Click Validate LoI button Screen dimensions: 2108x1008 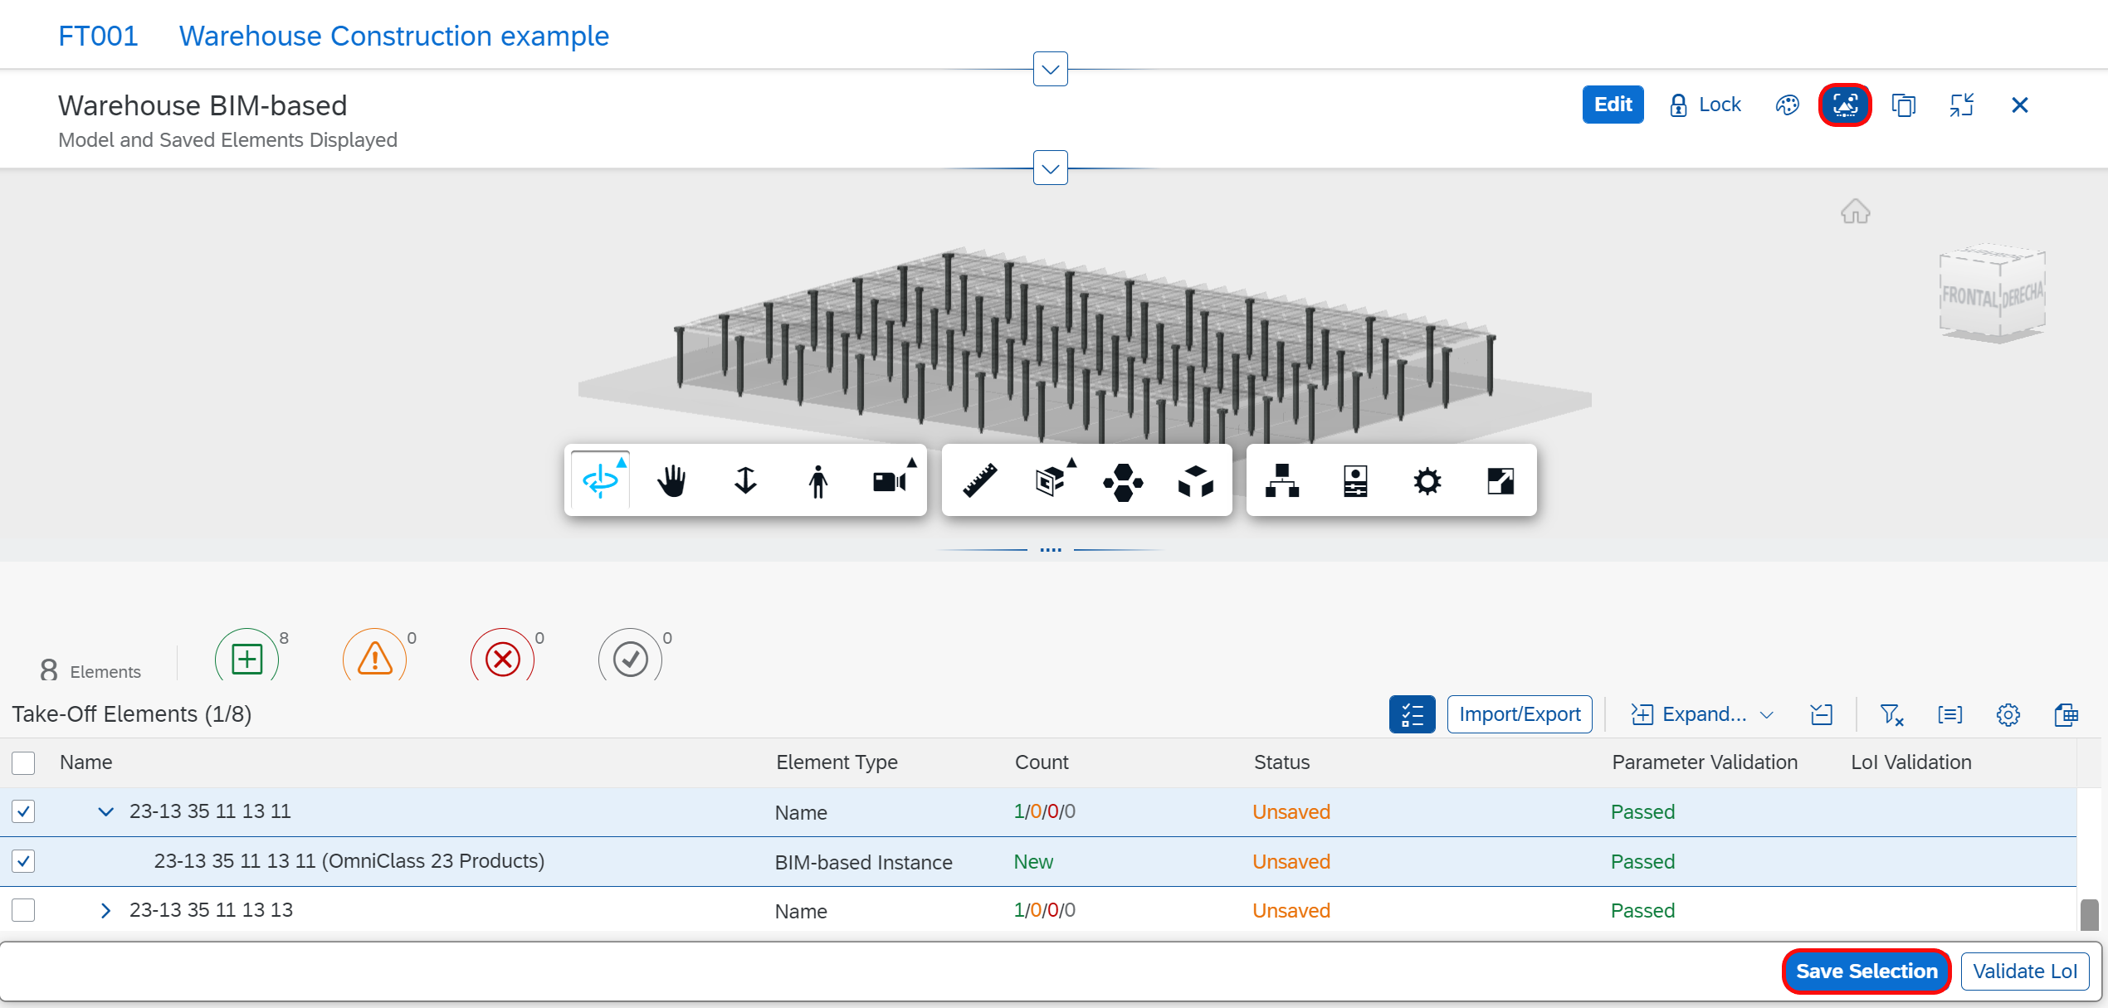(2025, 971)
